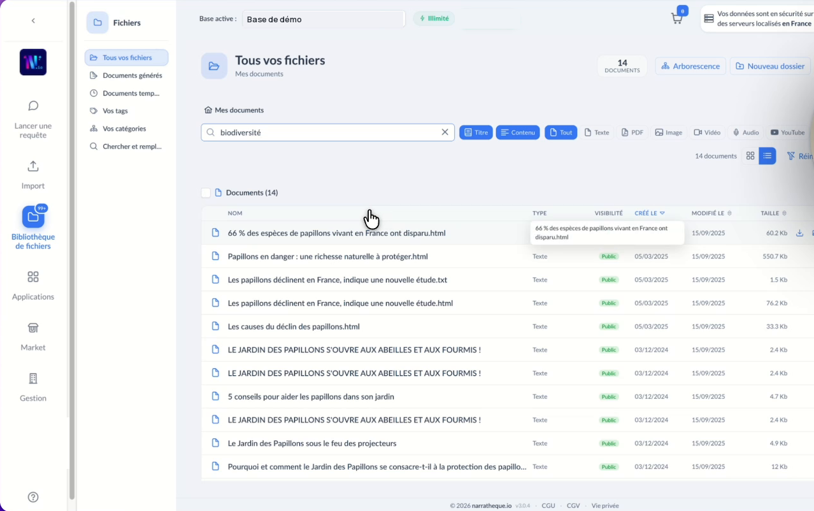Open the shopping cart
The width and height of the screenshot is (814, 511).
click(677, 18)
